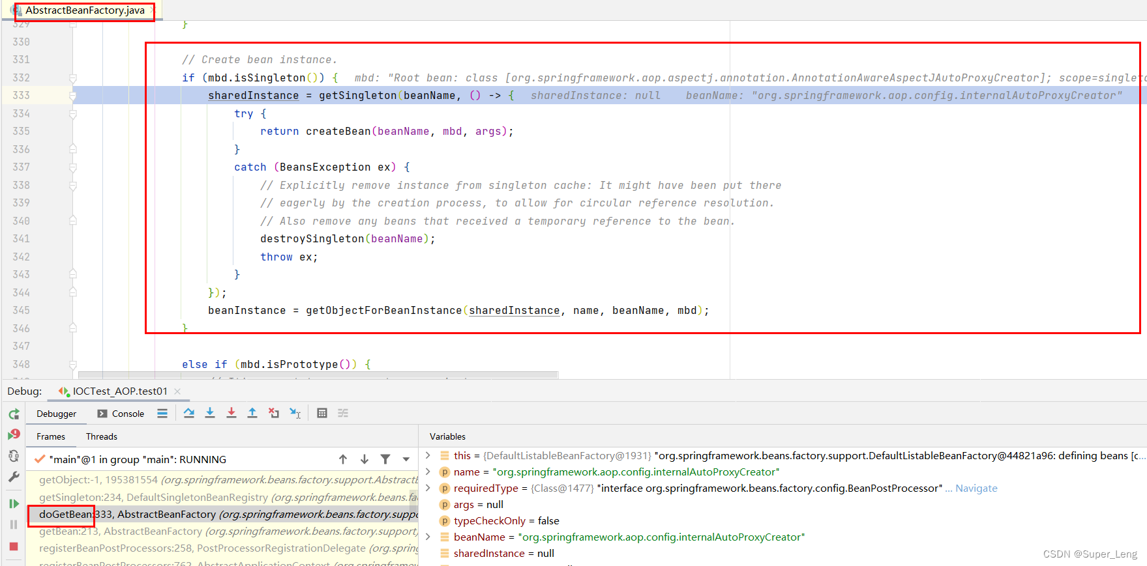Click Drop Frame icon
1147x566 pixels.
[274, 413]
